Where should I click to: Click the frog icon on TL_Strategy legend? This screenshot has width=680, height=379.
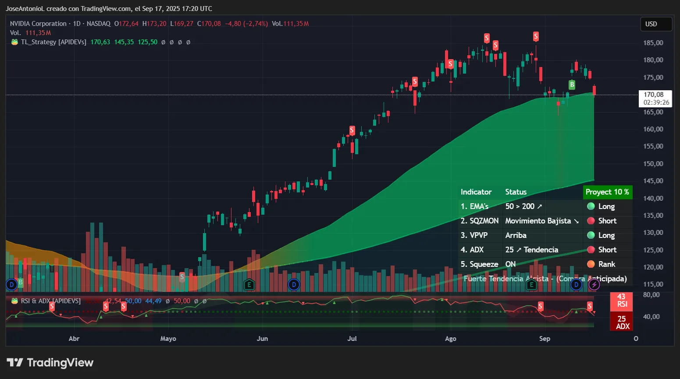[14, 42]
